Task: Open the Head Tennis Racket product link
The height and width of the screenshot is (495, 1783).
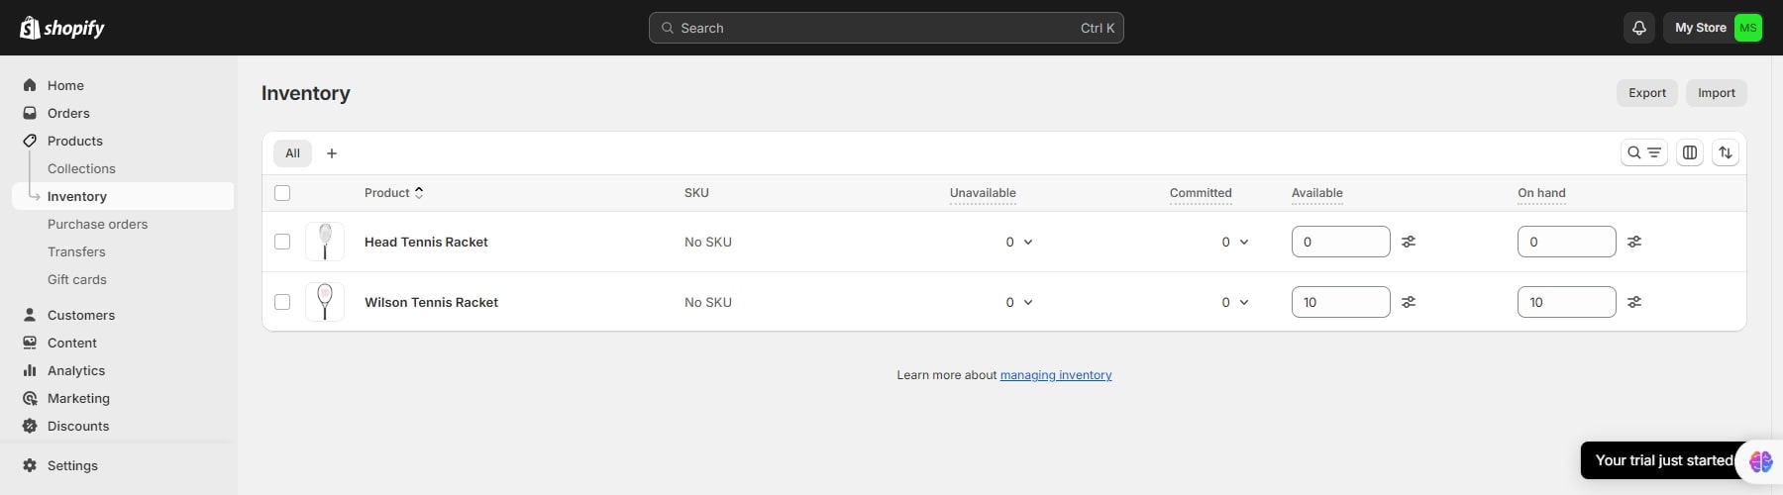Action: (426, 242)
